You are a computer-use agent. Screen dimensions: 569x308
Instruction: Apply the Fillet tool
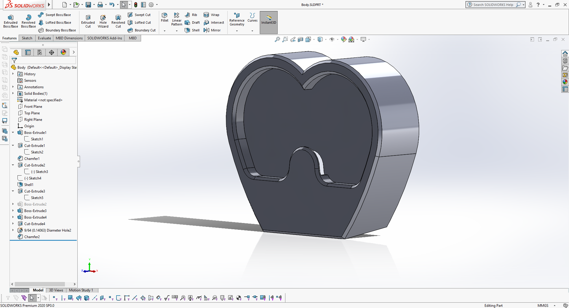(x=164, y=17)
